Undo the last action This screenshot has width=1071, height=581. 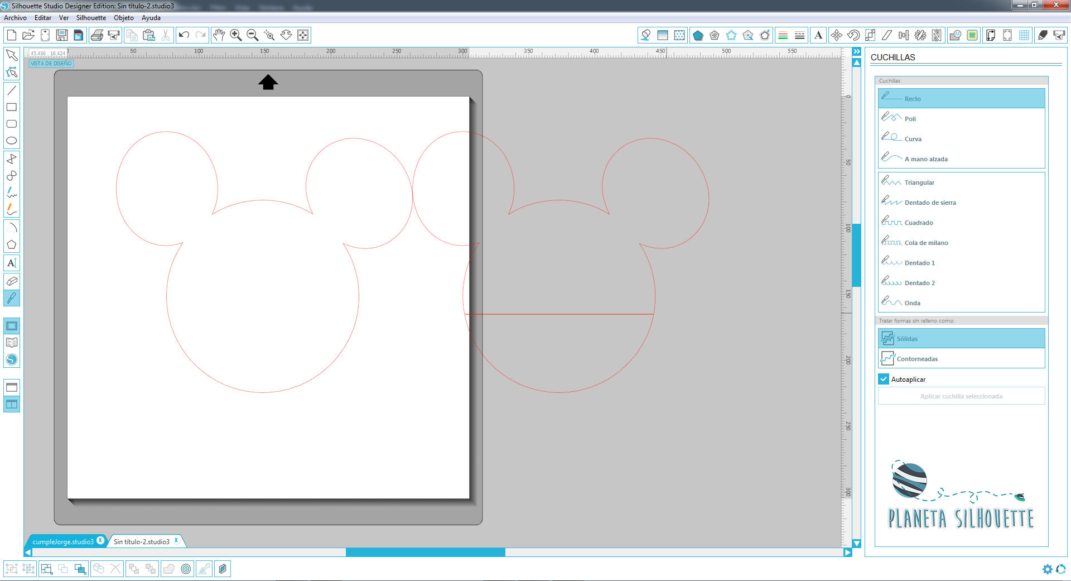pyautogui.click(x=184, y=35)
